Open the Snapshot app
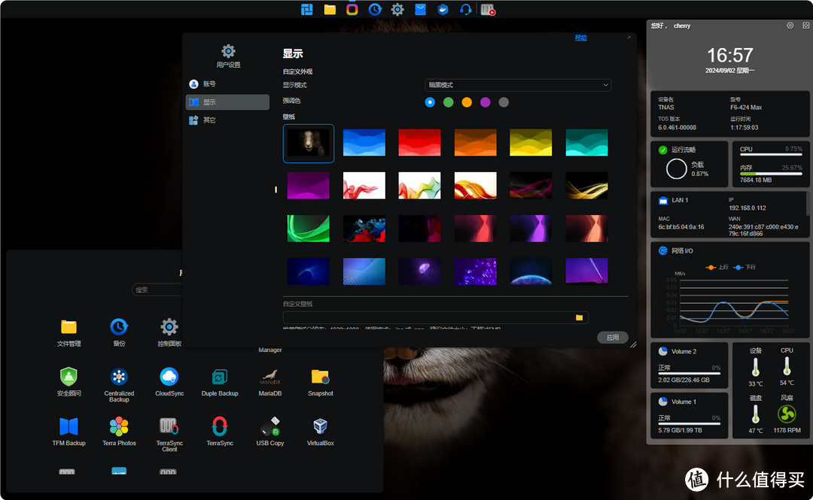Viewport: 813px width, 500px height. (x=320, y=377)
